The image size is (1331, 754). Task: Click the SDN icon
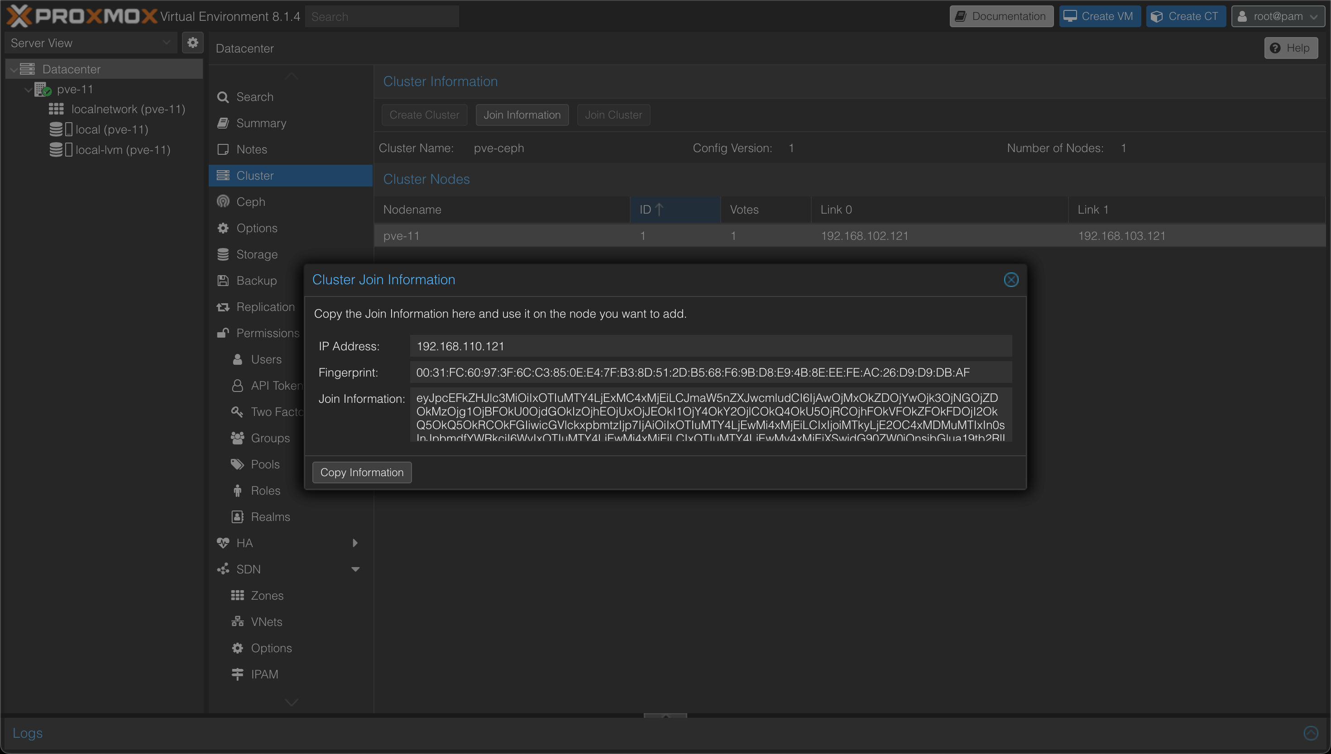pos(223,569)
